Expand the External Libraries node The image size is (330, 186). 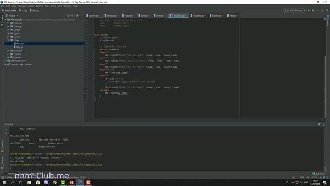pos(5,61)
